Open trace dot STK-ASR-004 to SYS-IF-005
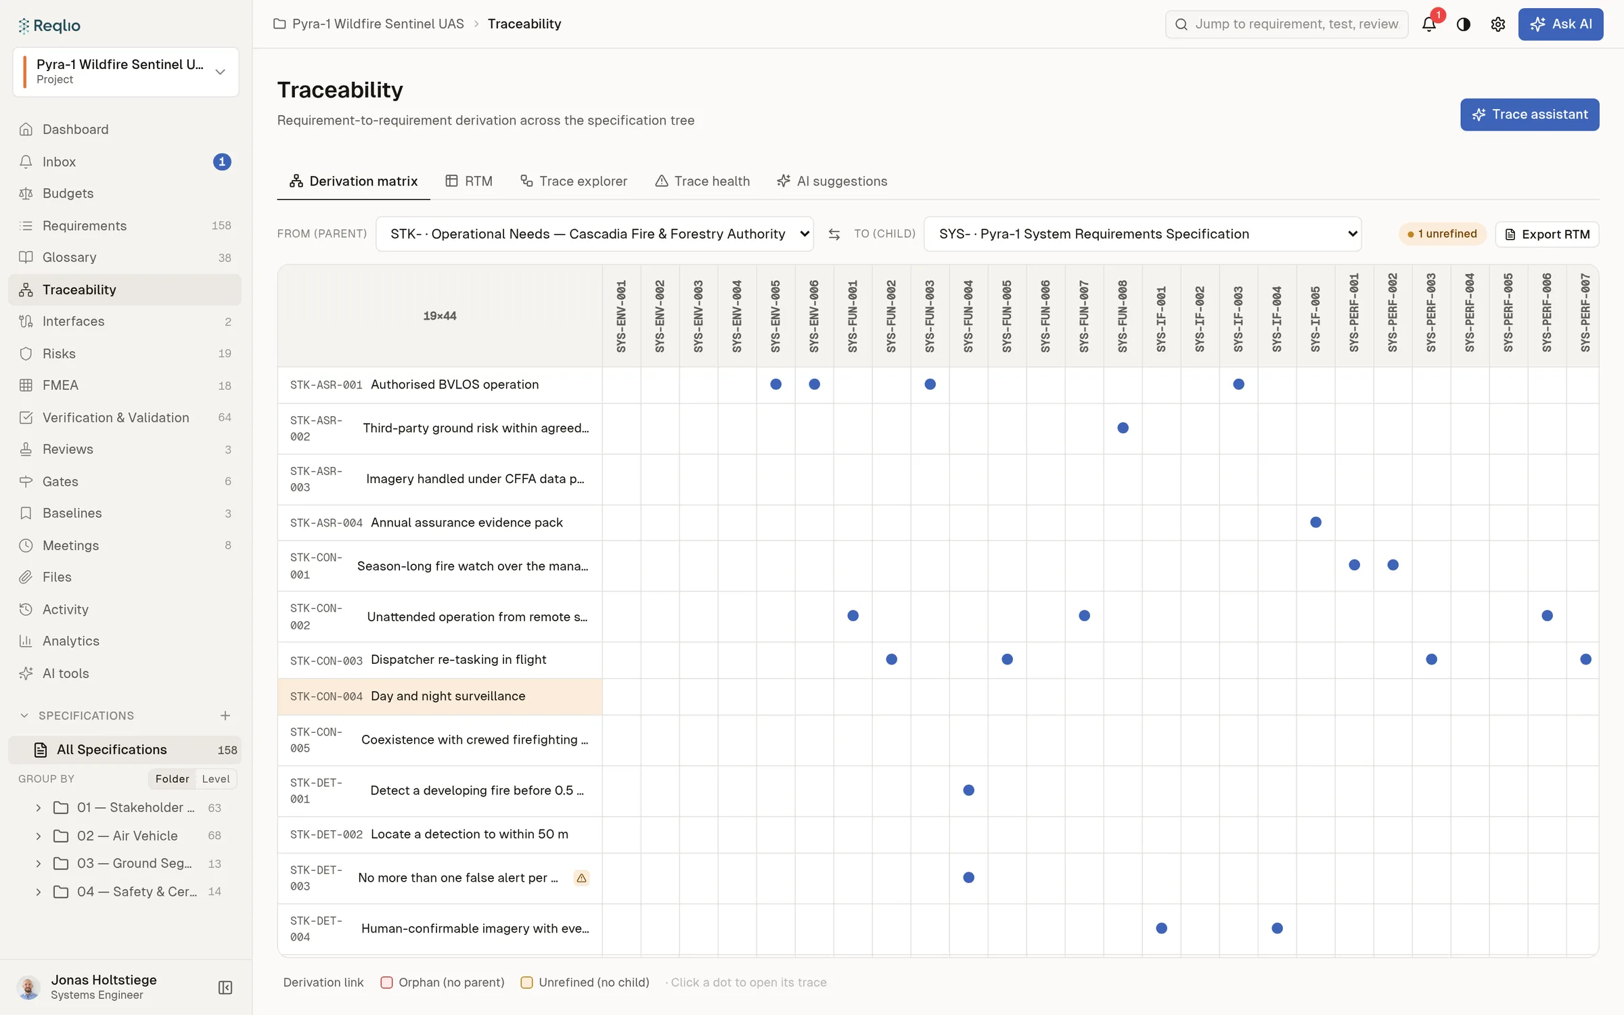The height and width of the screenshot is (1015, 1624). (x=1315, y=522)
